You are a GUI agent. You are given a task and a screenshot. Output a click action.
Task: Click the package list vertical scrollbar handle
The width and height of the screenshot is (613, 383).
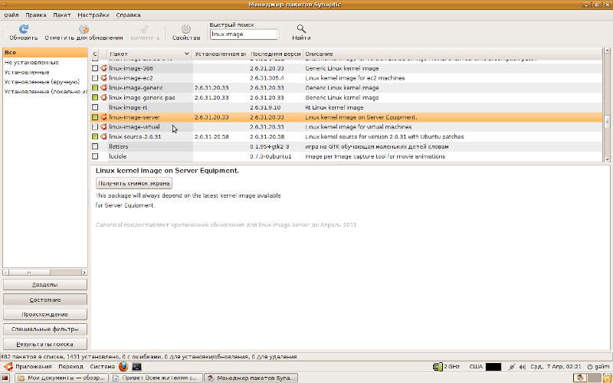coord(607,122)
